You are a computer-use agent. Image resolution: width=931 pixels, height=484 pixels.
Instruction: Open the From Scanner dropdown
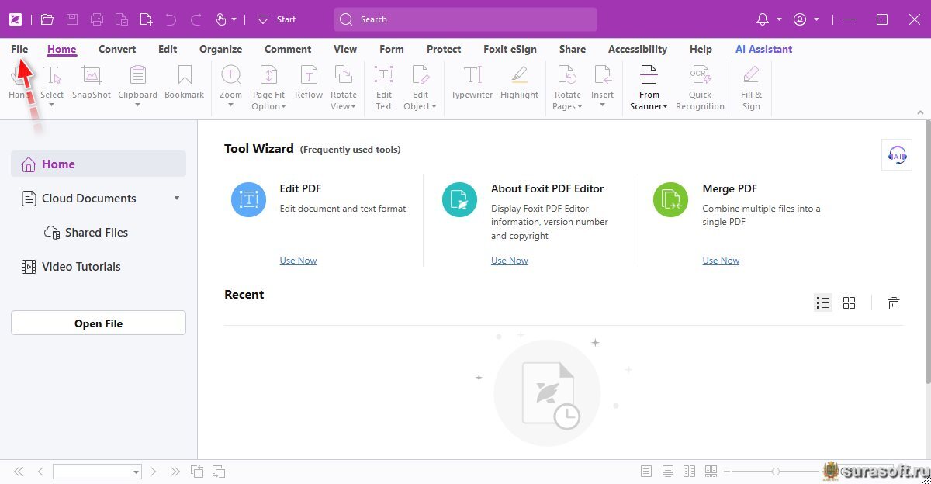[x=649, y=106]
